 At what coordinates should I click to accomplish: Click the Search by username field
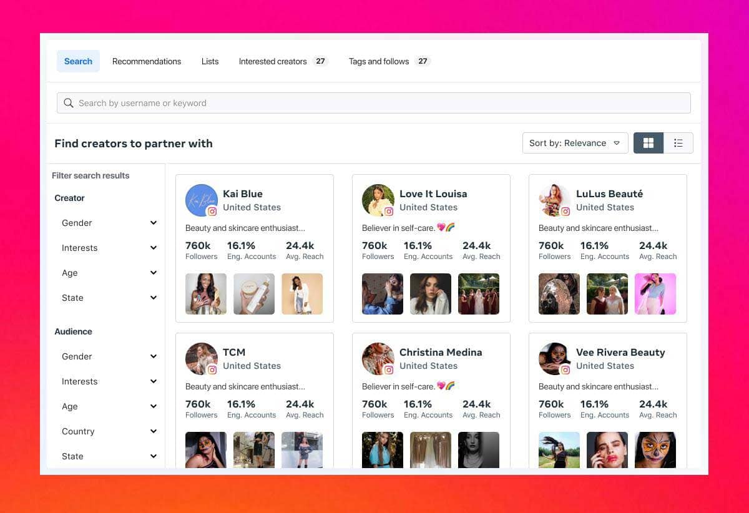(x=374, y=103)
